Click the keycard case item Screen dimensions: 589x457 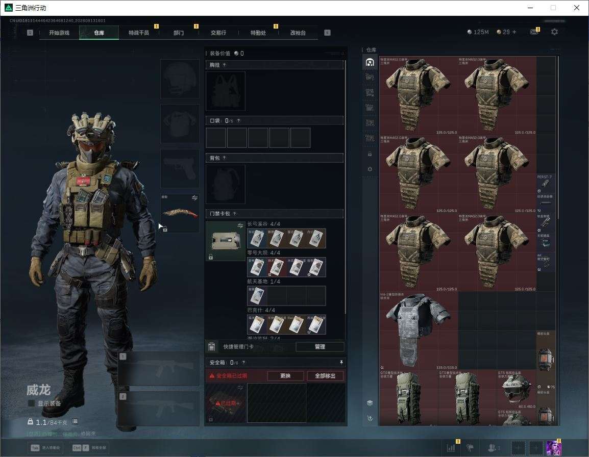point(226,241)
